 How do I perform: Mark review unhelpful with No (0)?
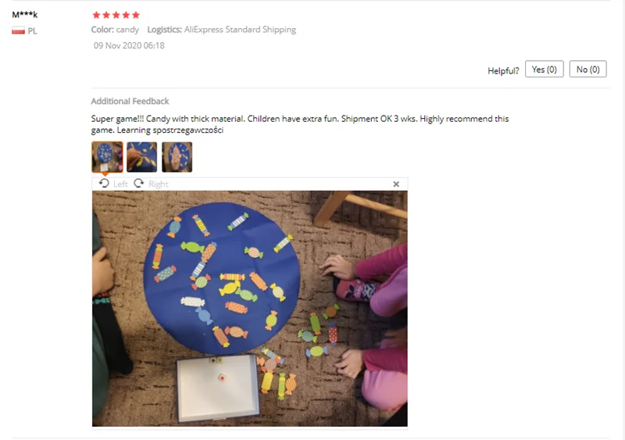click(x=588, y=70)
